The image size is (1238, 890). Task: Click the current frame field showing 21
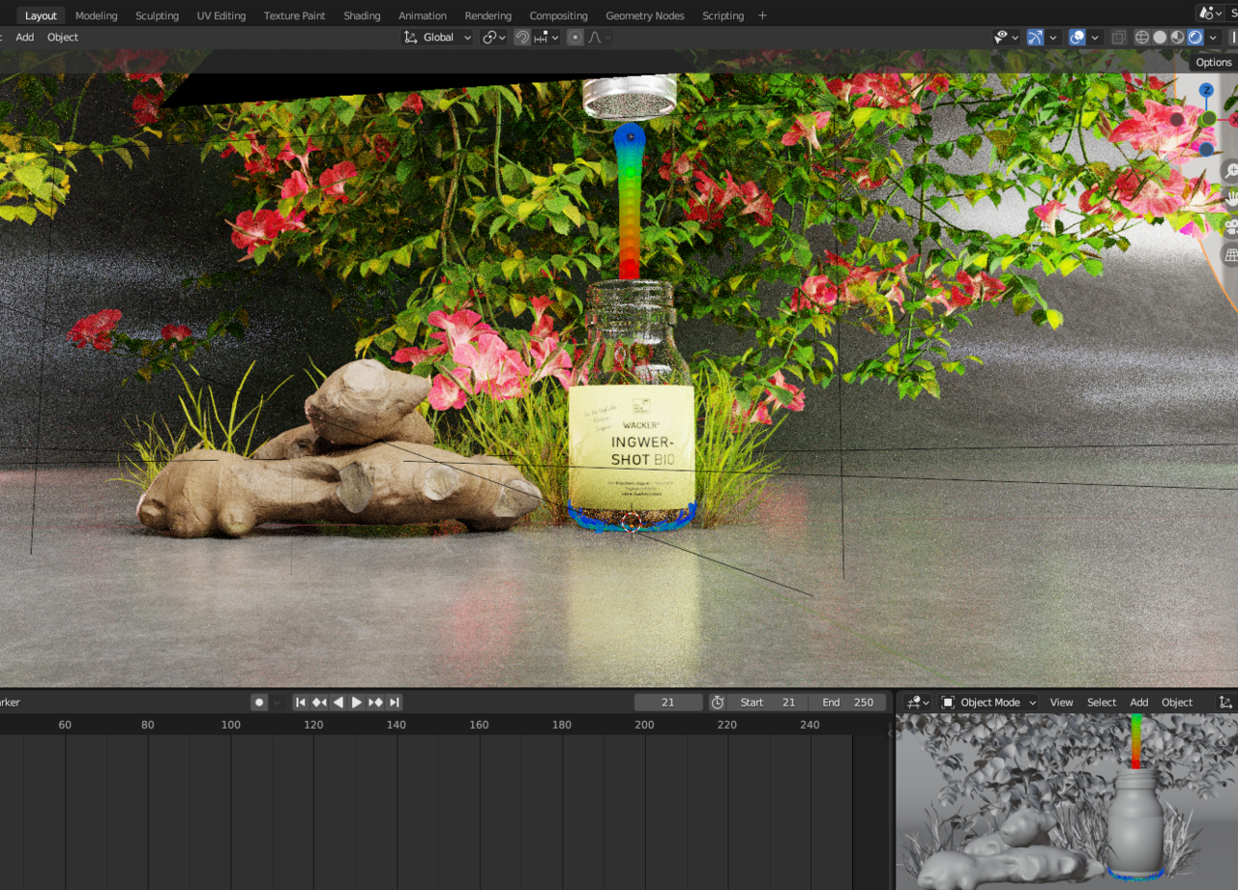point(667,703)
